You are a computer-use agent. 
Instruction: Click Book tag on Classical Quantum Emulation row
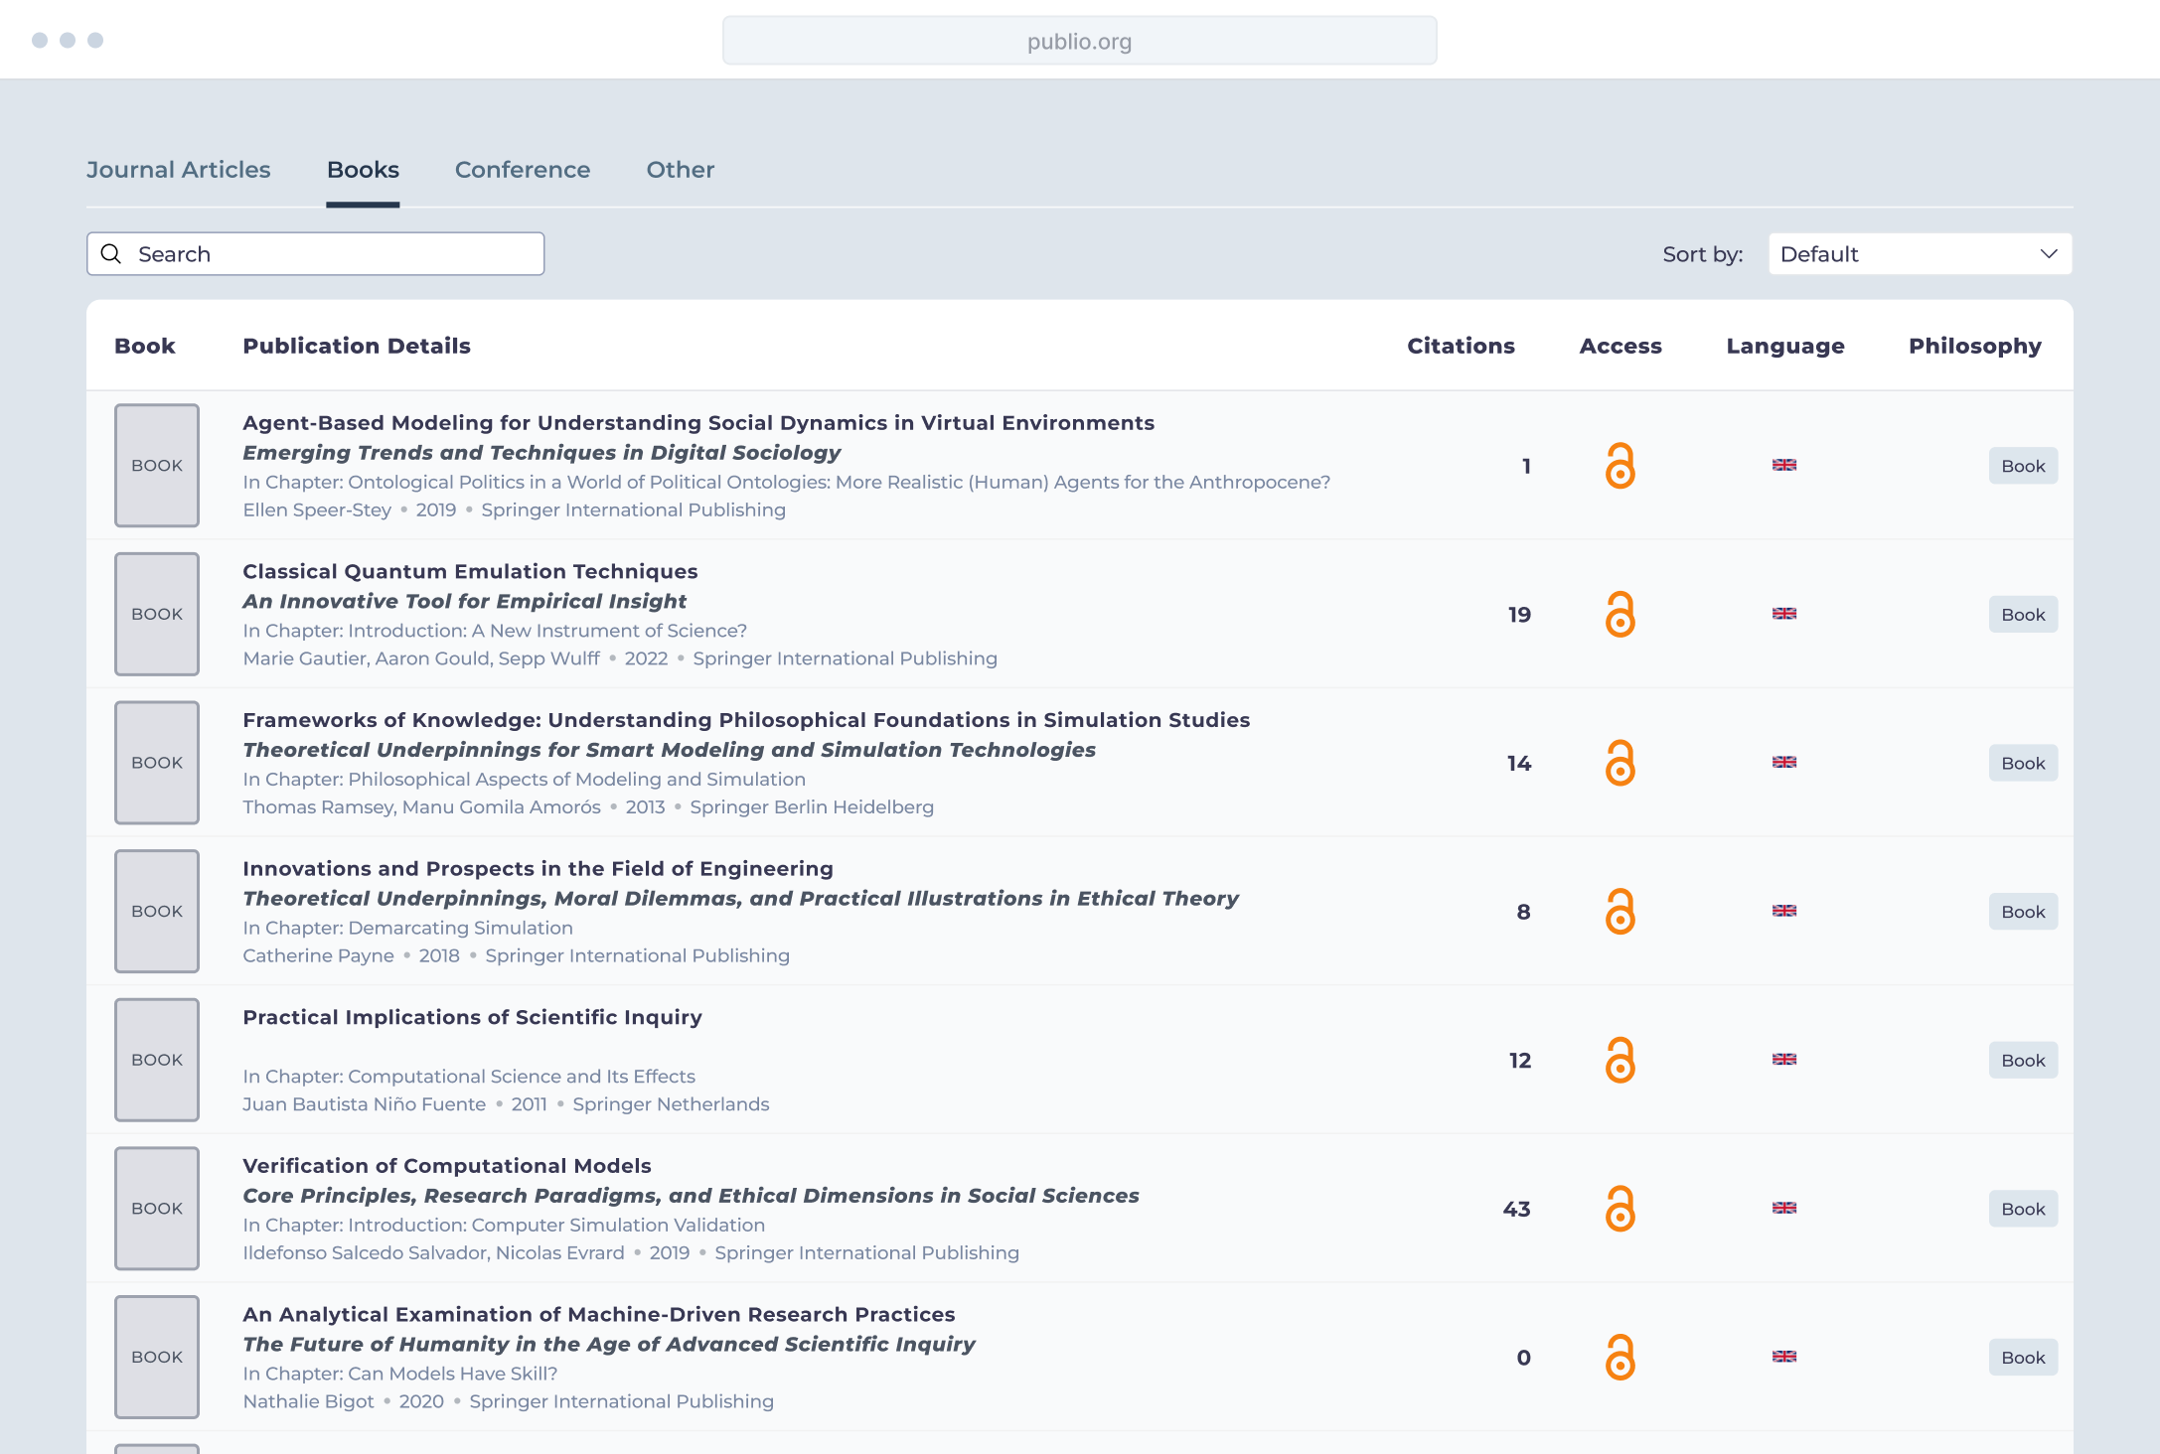point(2022,615)
